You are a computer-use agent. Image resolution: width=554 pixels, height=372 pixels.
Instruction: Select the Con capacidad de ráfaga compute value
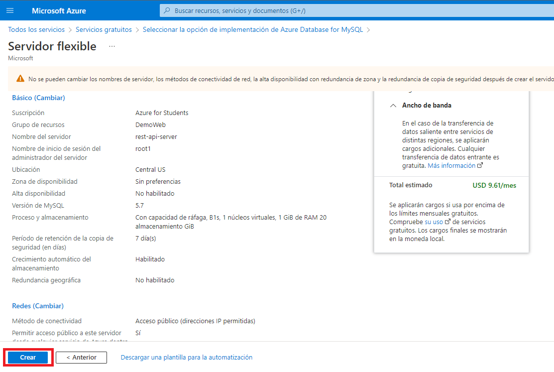(231, 222)
